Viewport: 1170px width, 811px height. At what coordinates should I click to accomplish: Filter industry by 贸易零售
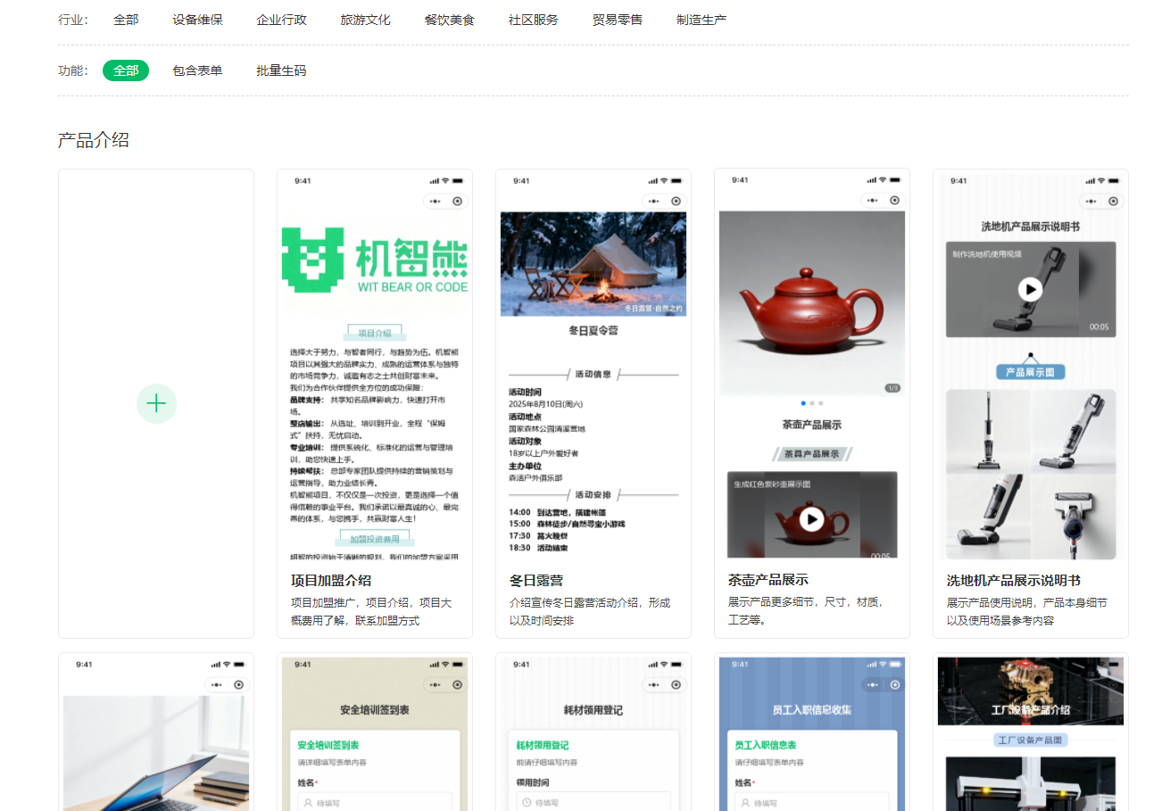(617, 20)
